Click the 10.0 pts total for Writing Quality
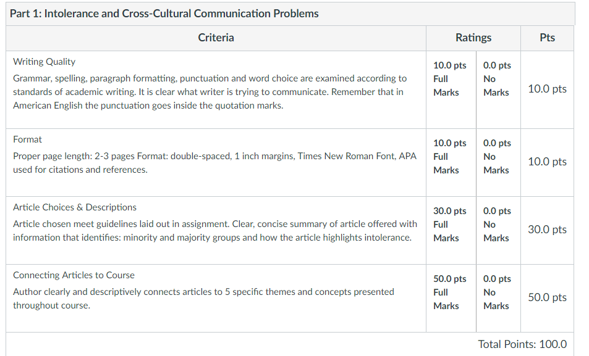This screenshot has width=589, height=356. (x=548, y=89)
